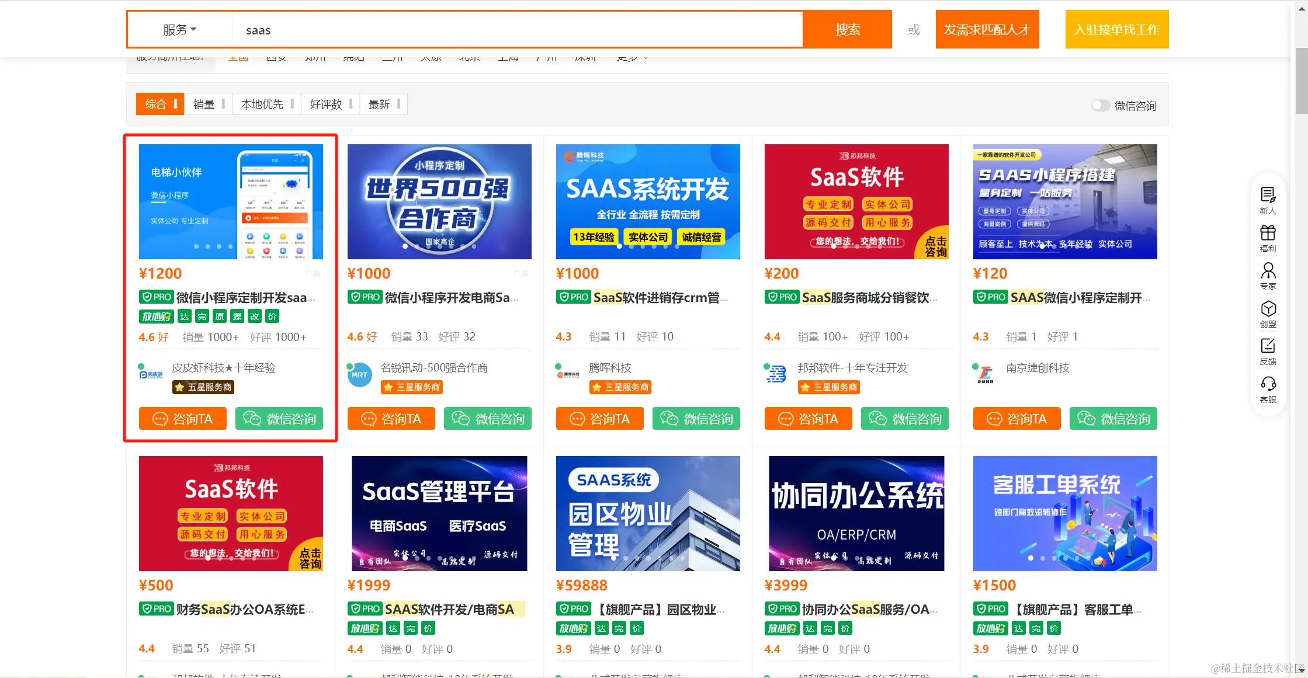The width and height of the screenshot is (1308, 678).
Task: Sort results by 销量
Action: coord(209,104)
